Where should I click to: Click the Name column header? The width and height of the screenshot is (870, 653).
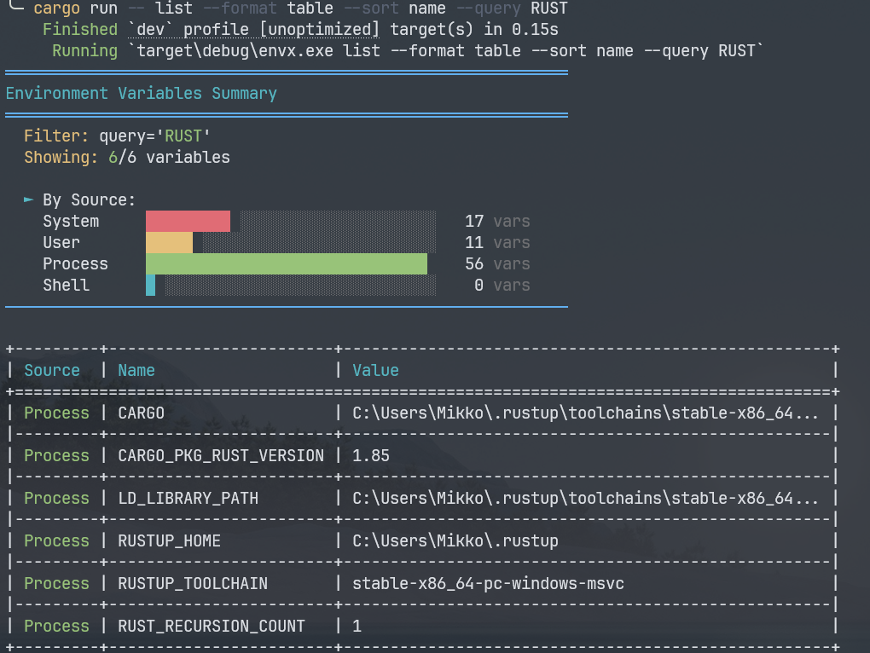click(136, 370)
